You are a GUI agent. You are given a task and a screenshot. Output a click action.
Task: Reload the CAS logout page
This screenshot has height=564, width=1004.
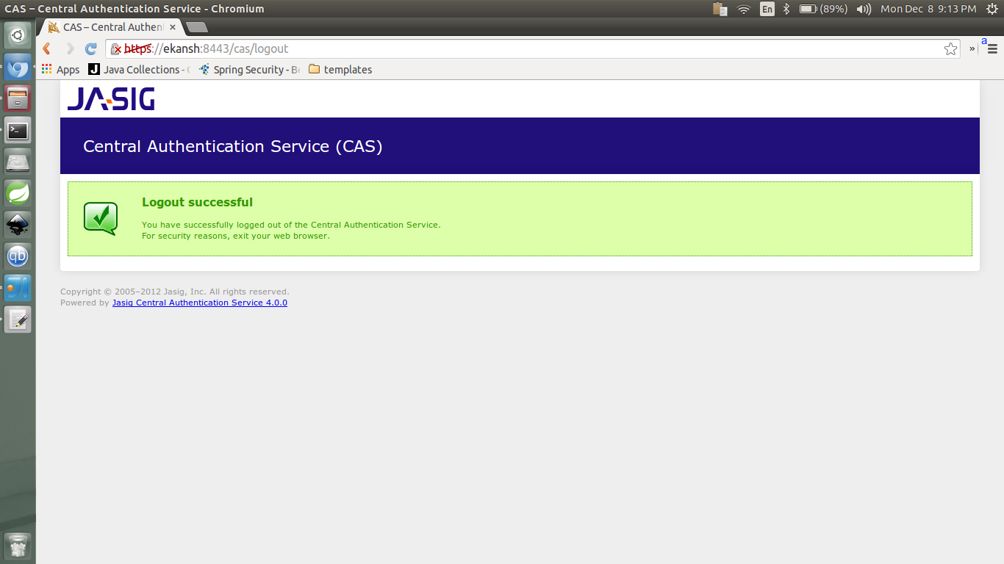(x=90, y=48)
